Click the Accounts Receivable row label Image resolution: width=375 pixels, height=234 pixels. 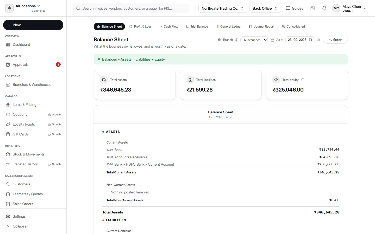click(x=131, y=157)
